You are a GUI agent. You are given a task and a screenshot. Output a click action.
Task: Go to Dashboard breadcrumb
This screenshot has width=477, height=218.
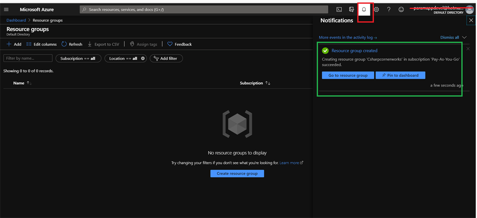16,20
